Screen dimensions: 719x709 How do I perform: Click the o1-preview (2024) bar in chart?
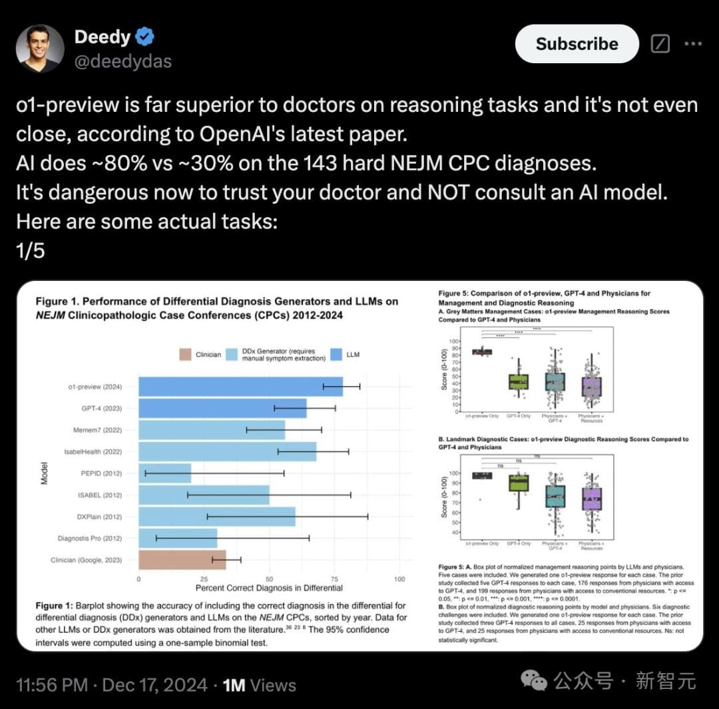[x=240, y=386]
